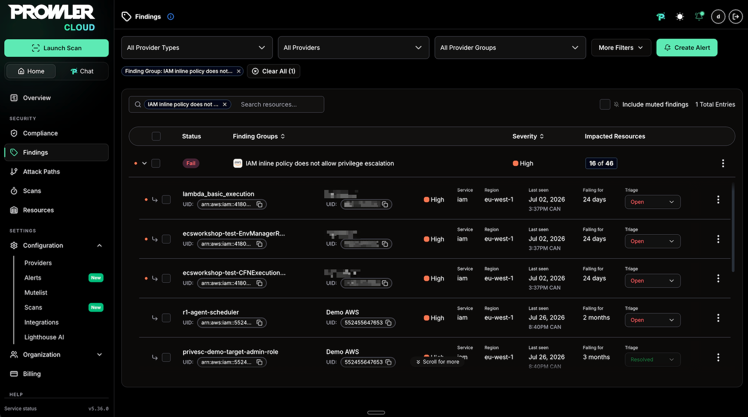Open Mutelist settings

[x=36, y=293]
